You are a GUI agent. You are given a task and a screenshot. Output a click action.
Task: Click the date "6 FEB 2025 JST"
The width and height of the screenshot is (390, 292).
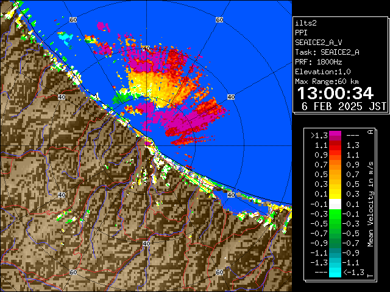[x=344, y=106]
